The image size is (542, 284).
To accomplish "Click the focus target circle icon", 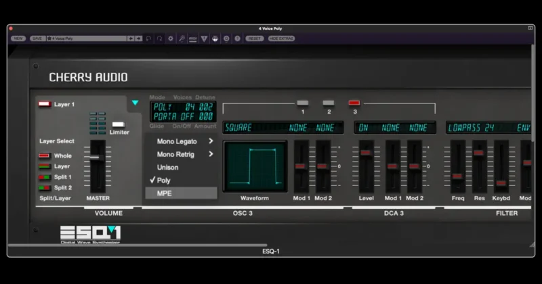I will [x=226, y=39].
